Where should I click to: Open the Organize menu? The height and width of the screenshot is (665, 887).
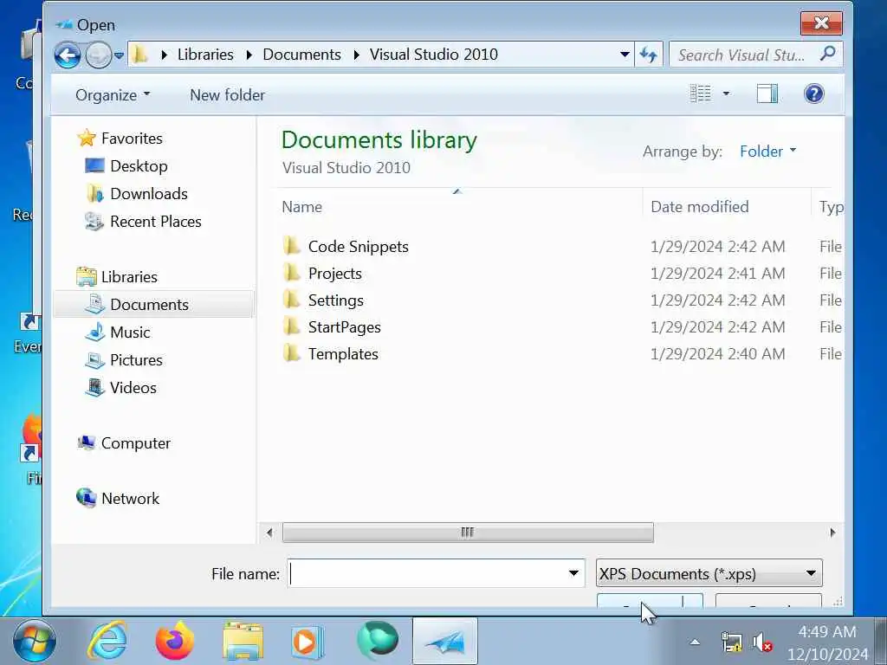click(113, 95)
